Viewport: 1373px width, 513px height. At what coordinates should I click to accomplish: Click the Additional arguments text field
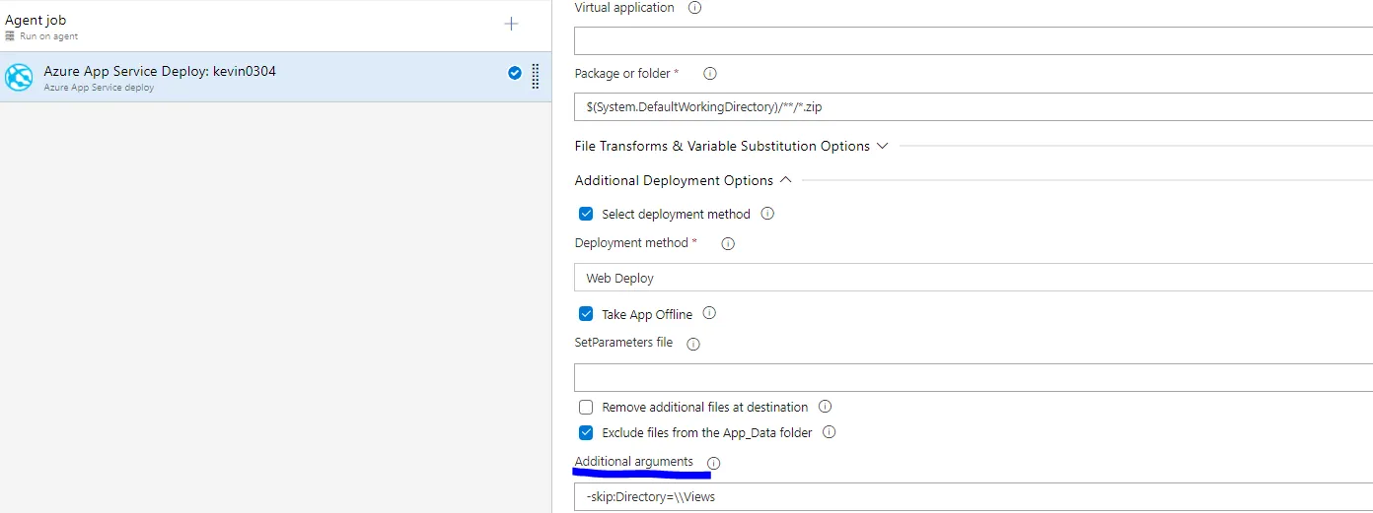[x=972, y=497]
